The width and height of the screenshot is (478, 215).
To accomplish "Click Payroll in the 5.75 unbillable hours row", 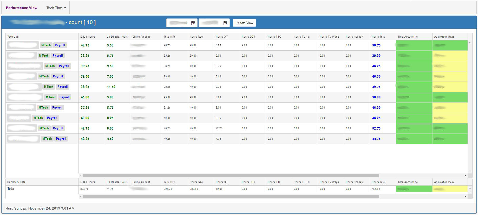I will [x=58, y=56].
